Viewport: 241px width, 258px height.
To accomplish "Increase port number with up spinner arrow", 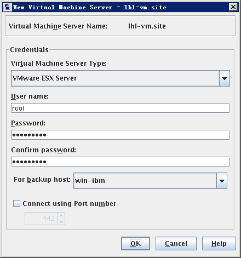I will point(61,215).
